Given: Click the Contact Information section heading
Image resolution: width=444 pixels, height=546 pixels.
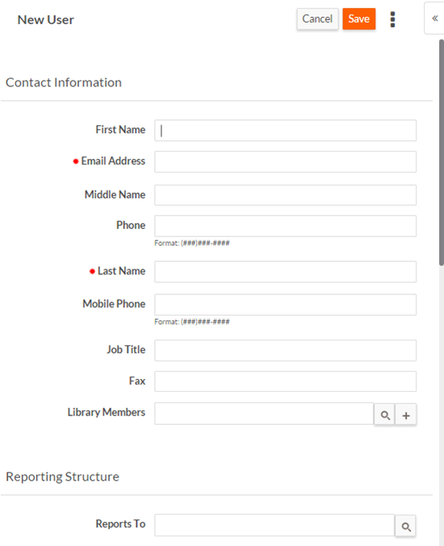Looking at the screenshot, I should (x=64, y=82).
